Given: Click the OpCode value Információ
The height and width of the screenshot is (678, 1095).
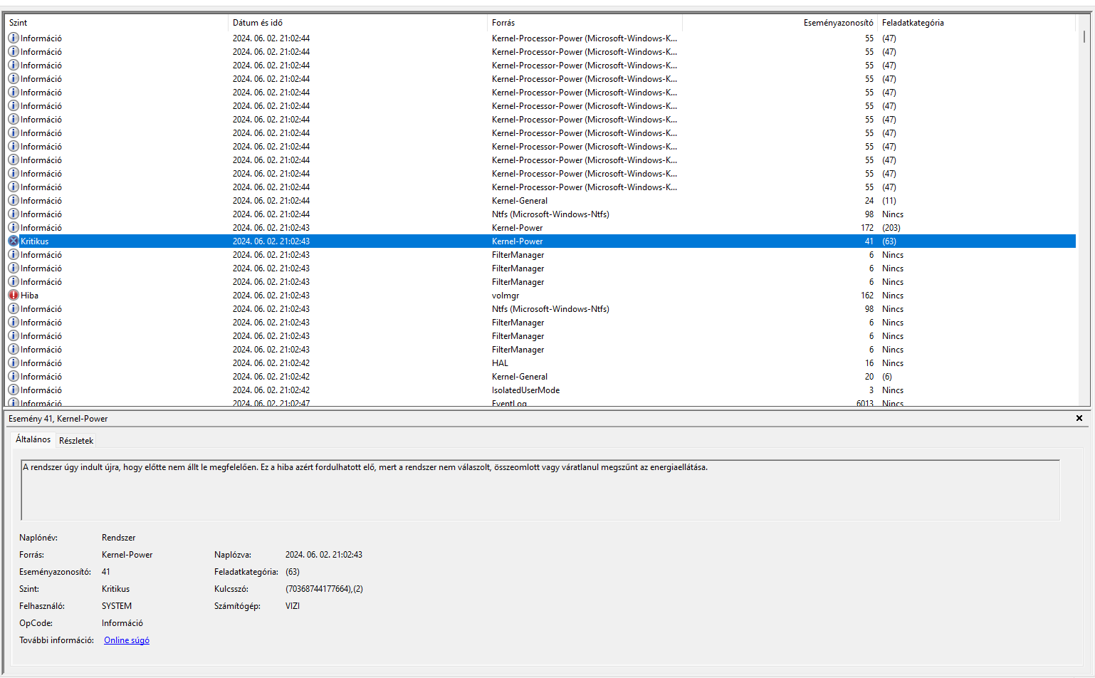Looking at the screenshot, I should [122, 623].
